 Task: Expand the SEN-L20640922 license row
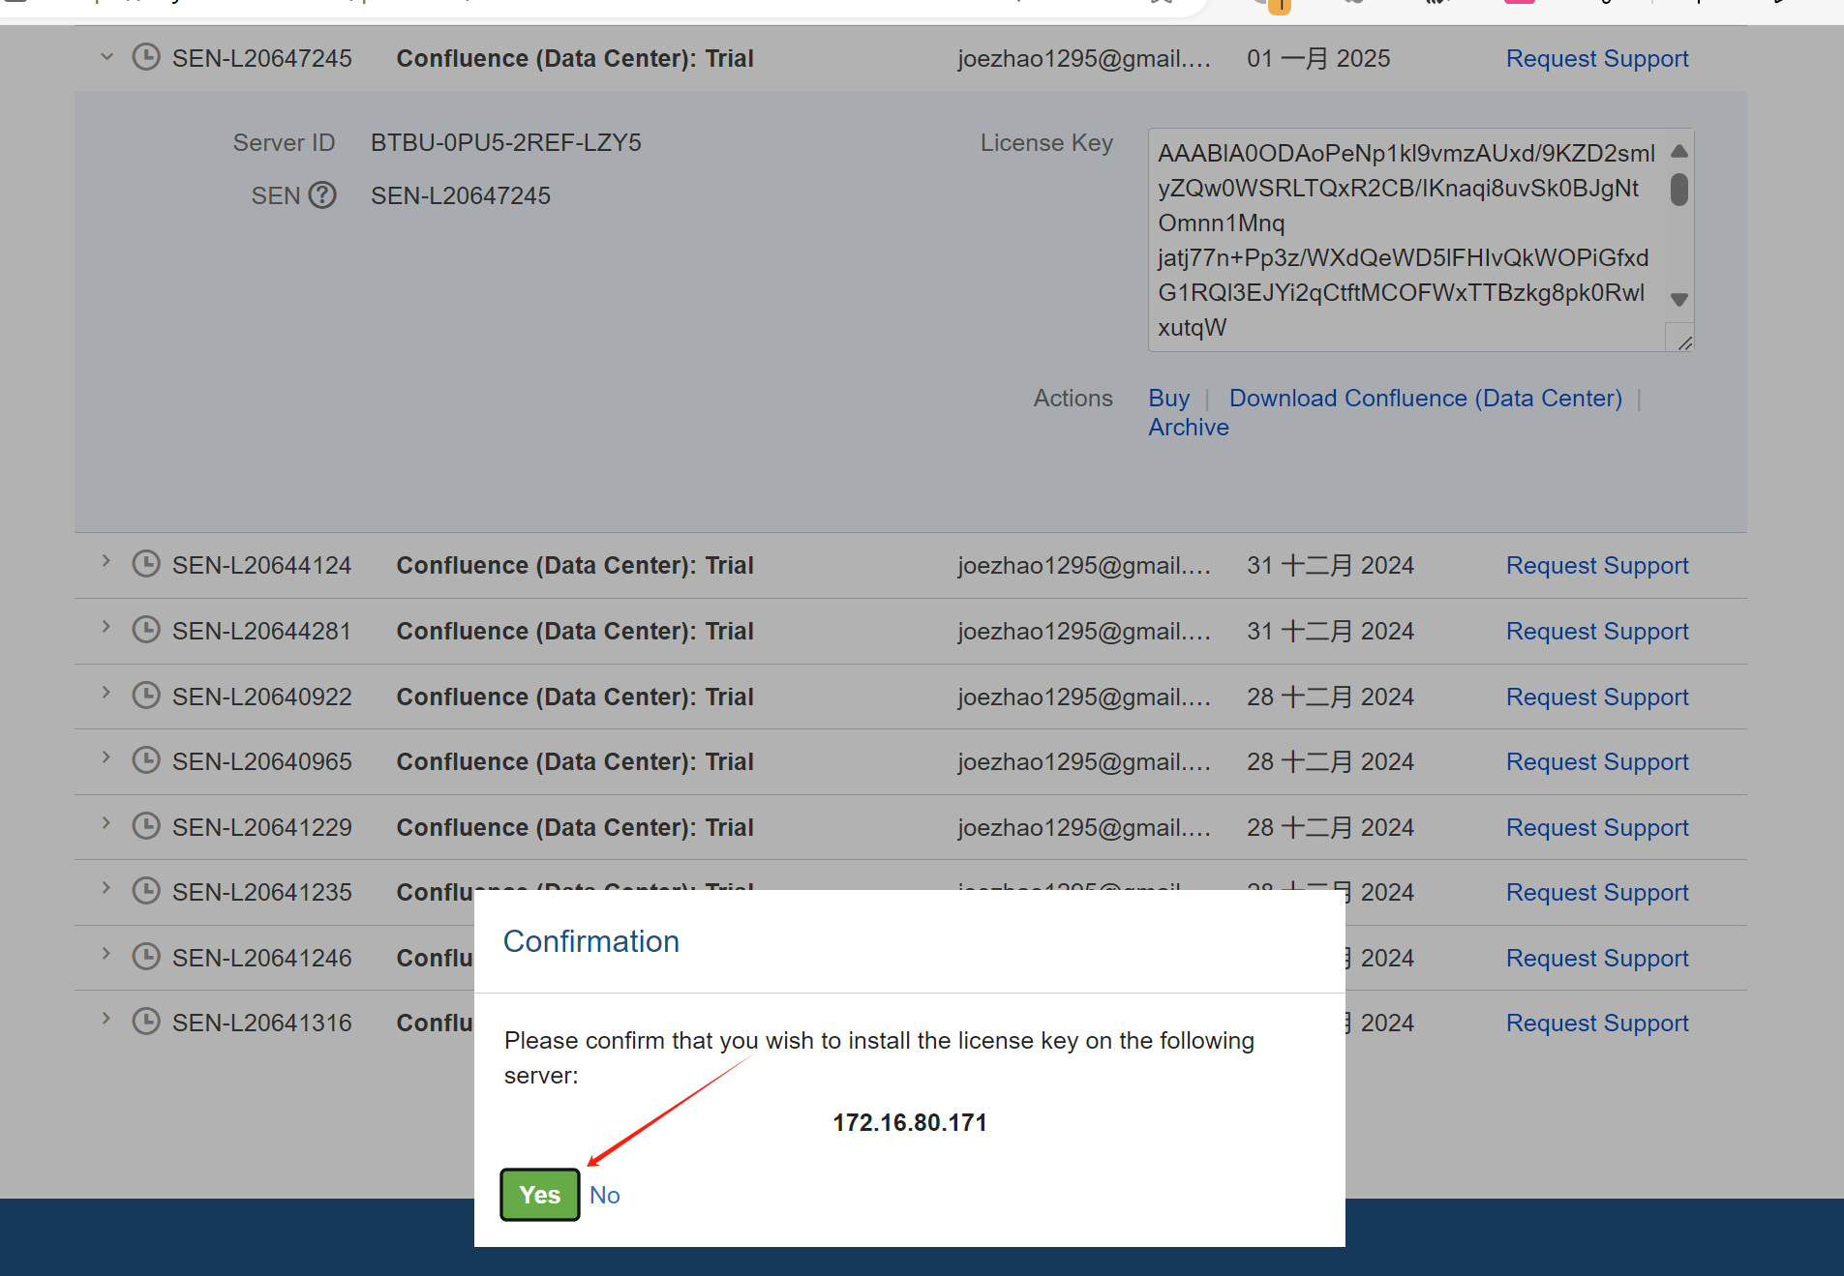pos(106,693)
